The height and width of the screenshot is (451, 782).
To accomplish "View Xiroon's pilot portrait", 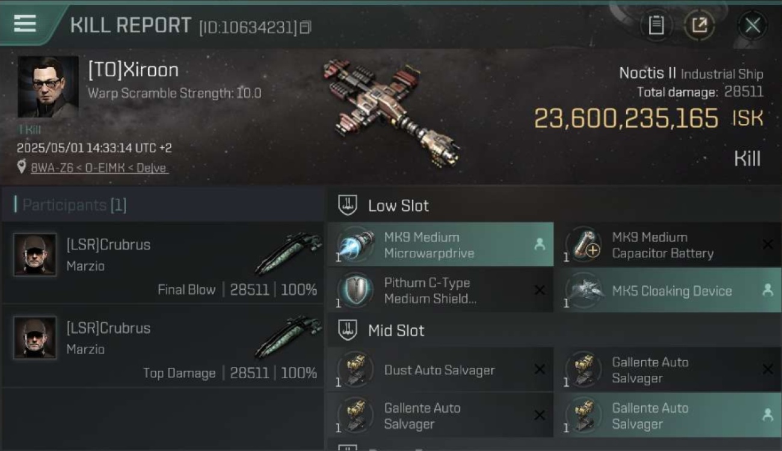I will 48,87.
